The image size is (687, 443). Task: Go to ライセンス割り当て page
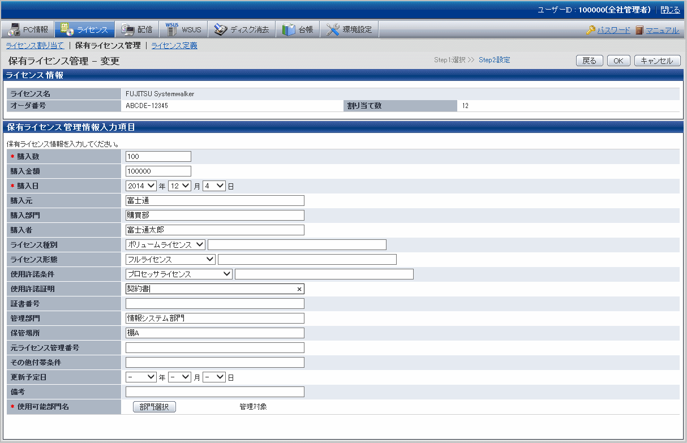click(35, 45)
